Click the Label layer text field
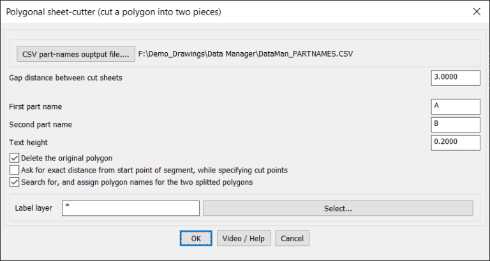The image size is (490, 261). coord(131,208)
